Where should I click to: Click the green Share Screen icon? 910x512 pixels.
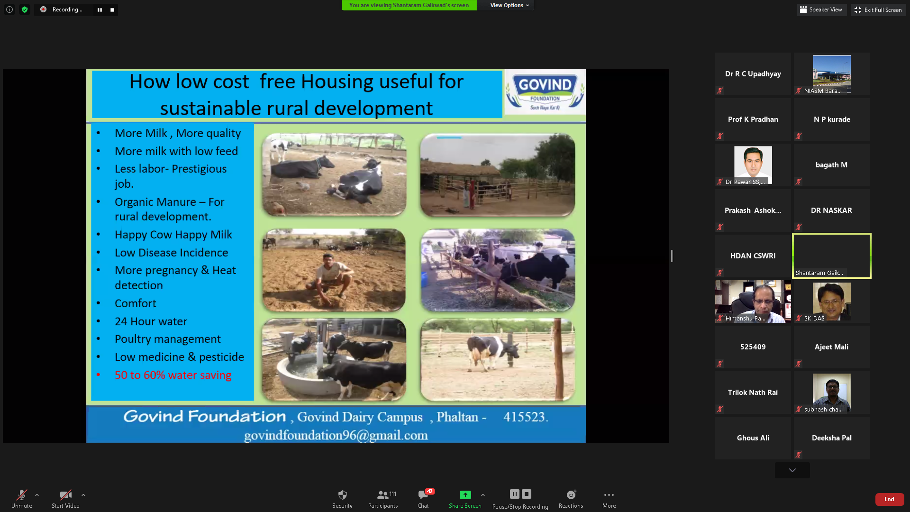pos(465,495)
